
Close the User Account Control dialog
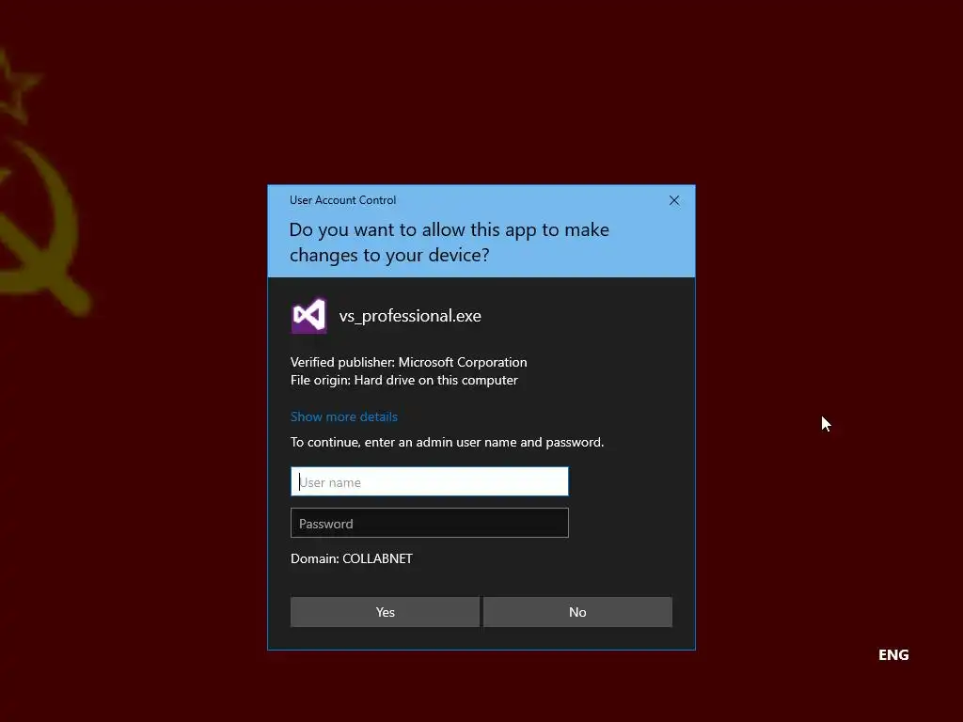(673, 200)
